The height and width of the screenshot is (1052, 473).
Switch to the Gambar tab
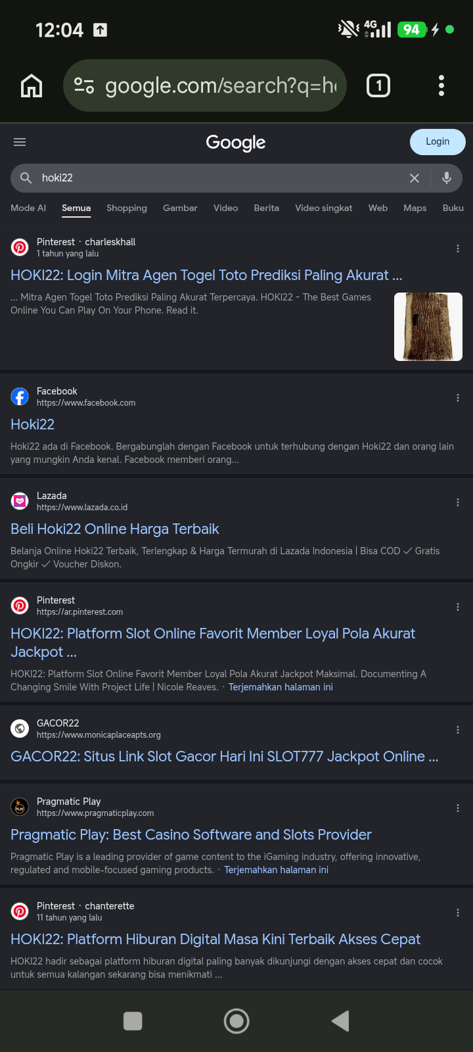tap(180, 208)
